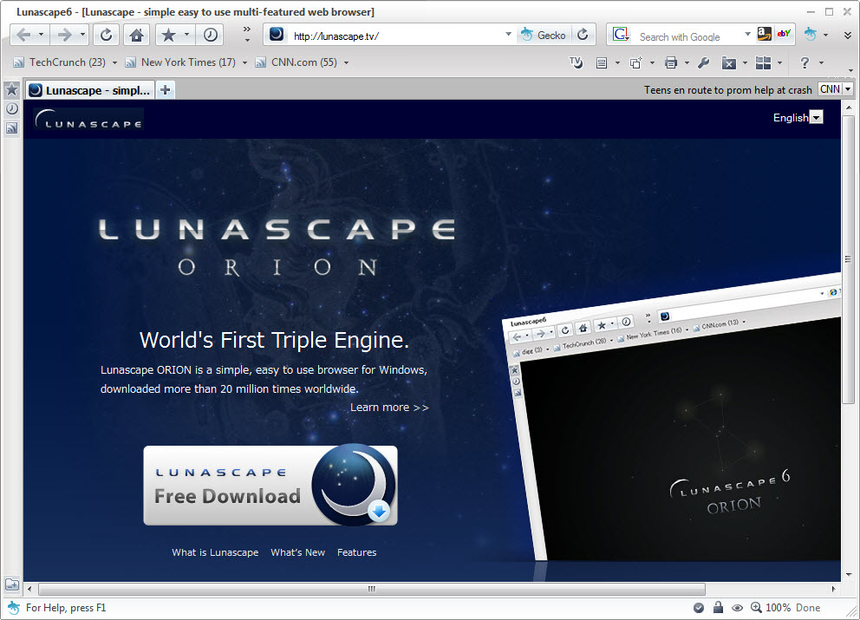The height and width of the screenshot is (620, 860).
Task: Click the news ticker headline about teens and prom
Action: tap(728, 90)
